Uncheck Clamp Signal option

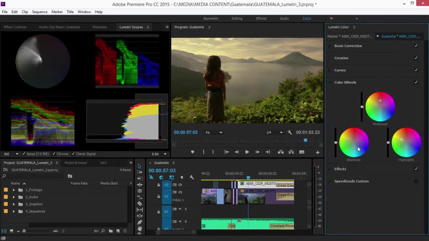(x=73, y=154)
